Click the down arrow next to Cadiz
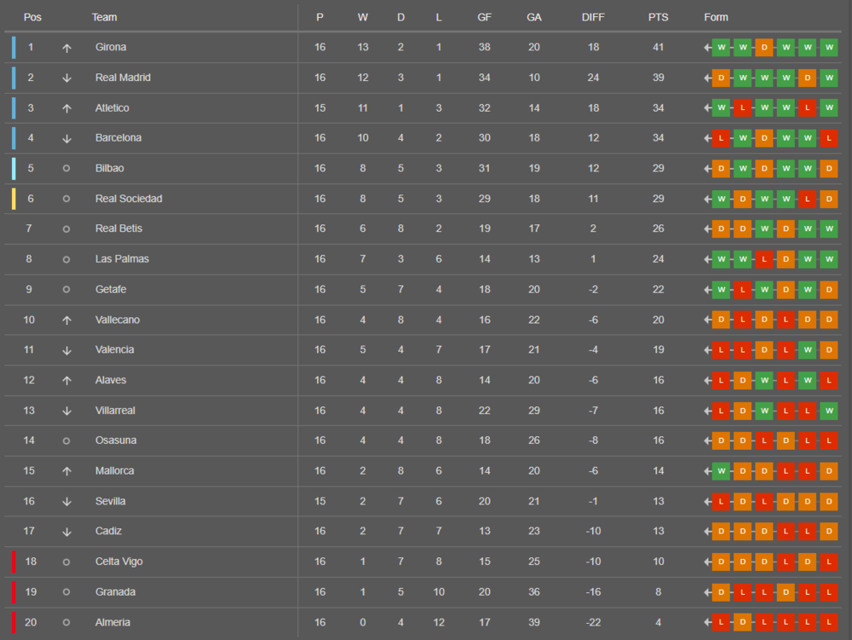This screenshot has width=852, height=640. tap(66, 532)
